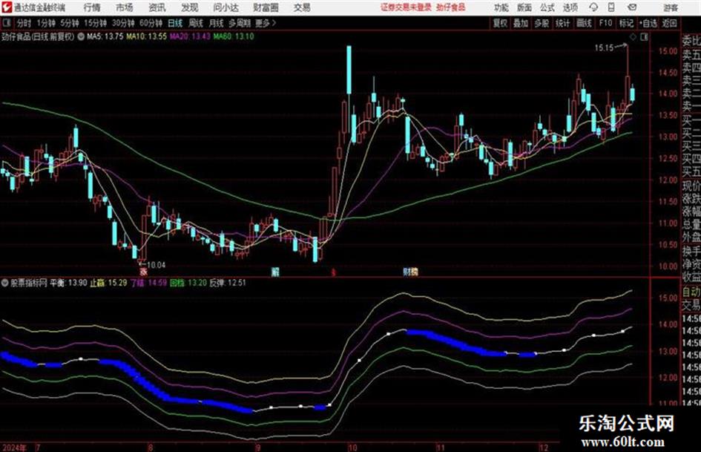Click the 游客 guest account label
The width and height of the screenshot is (701, 452).
tap(671, 7)
